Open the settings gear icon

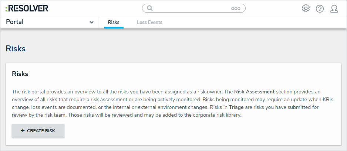[x=306, y=8]
